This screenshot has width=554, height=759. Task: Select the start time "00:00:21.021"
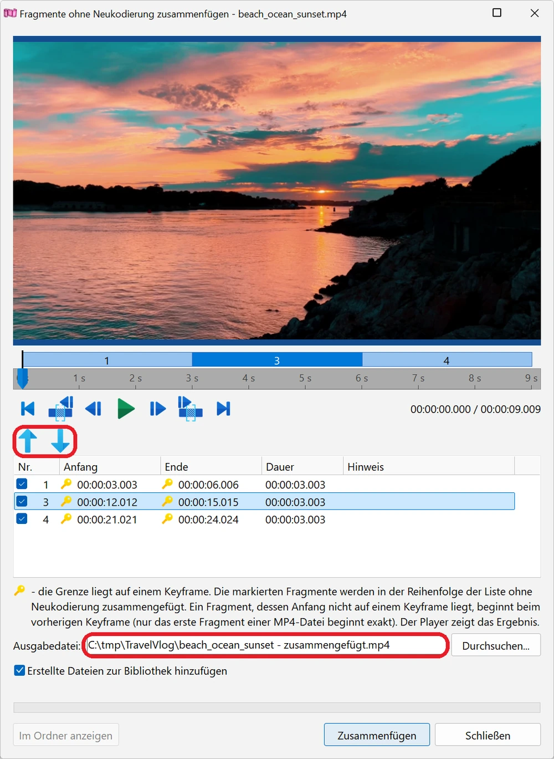(x=107, y=519)
